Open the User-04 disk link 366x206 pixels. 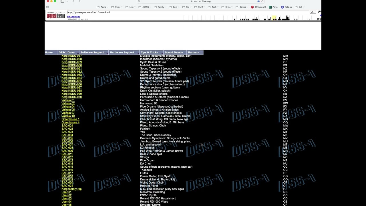tap(67, 201)
